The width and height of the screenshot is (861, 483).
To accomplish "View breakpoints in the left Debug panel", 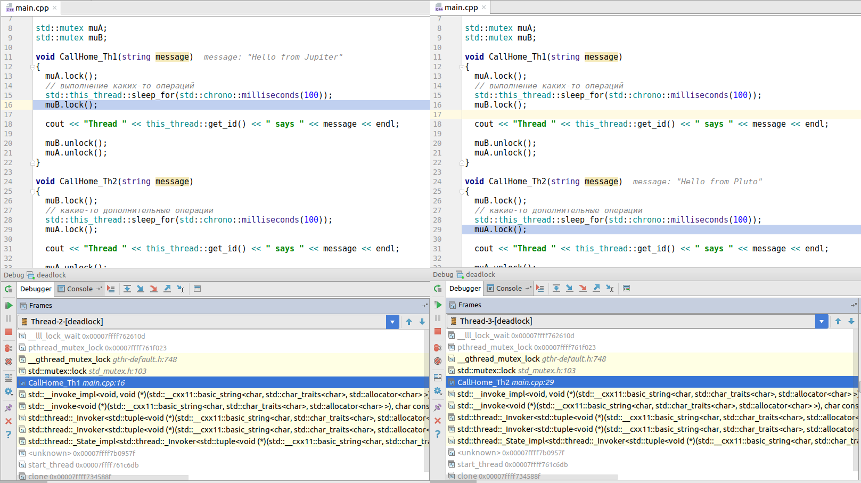I will pos(9,348).
